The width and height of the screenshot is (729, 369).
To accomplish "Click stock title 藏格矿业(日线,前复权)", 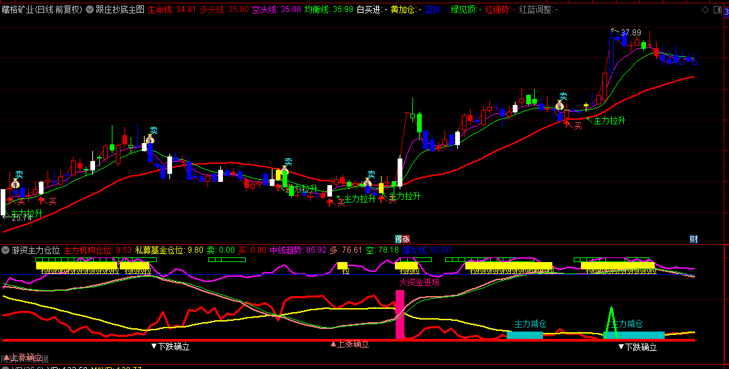I will click(x=42, y=9).
